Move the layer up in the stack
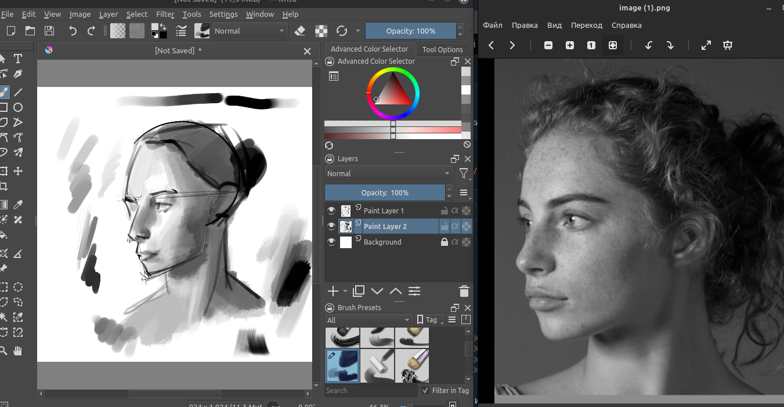 coord(396,291)
